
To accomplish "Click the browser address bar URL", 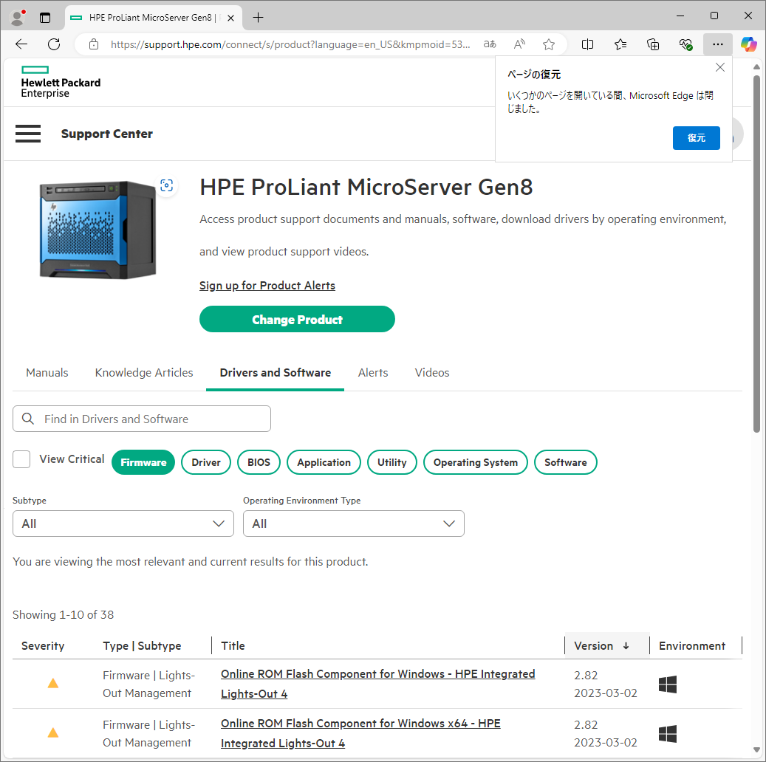I will click(290, 44).
